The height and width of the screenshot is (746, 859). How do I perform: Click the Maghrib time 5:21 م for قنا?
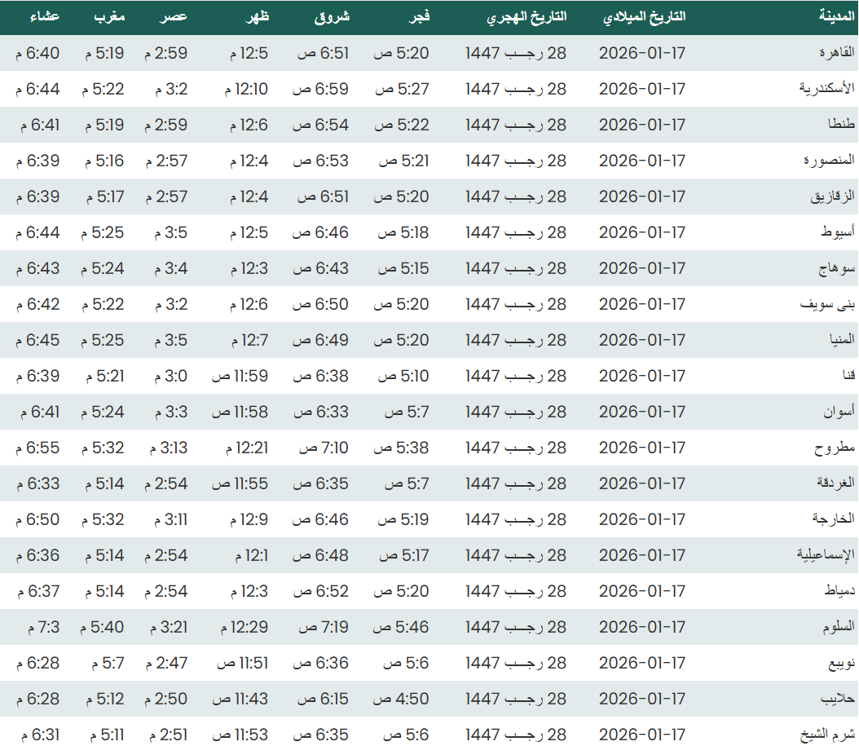pos(104,376)
